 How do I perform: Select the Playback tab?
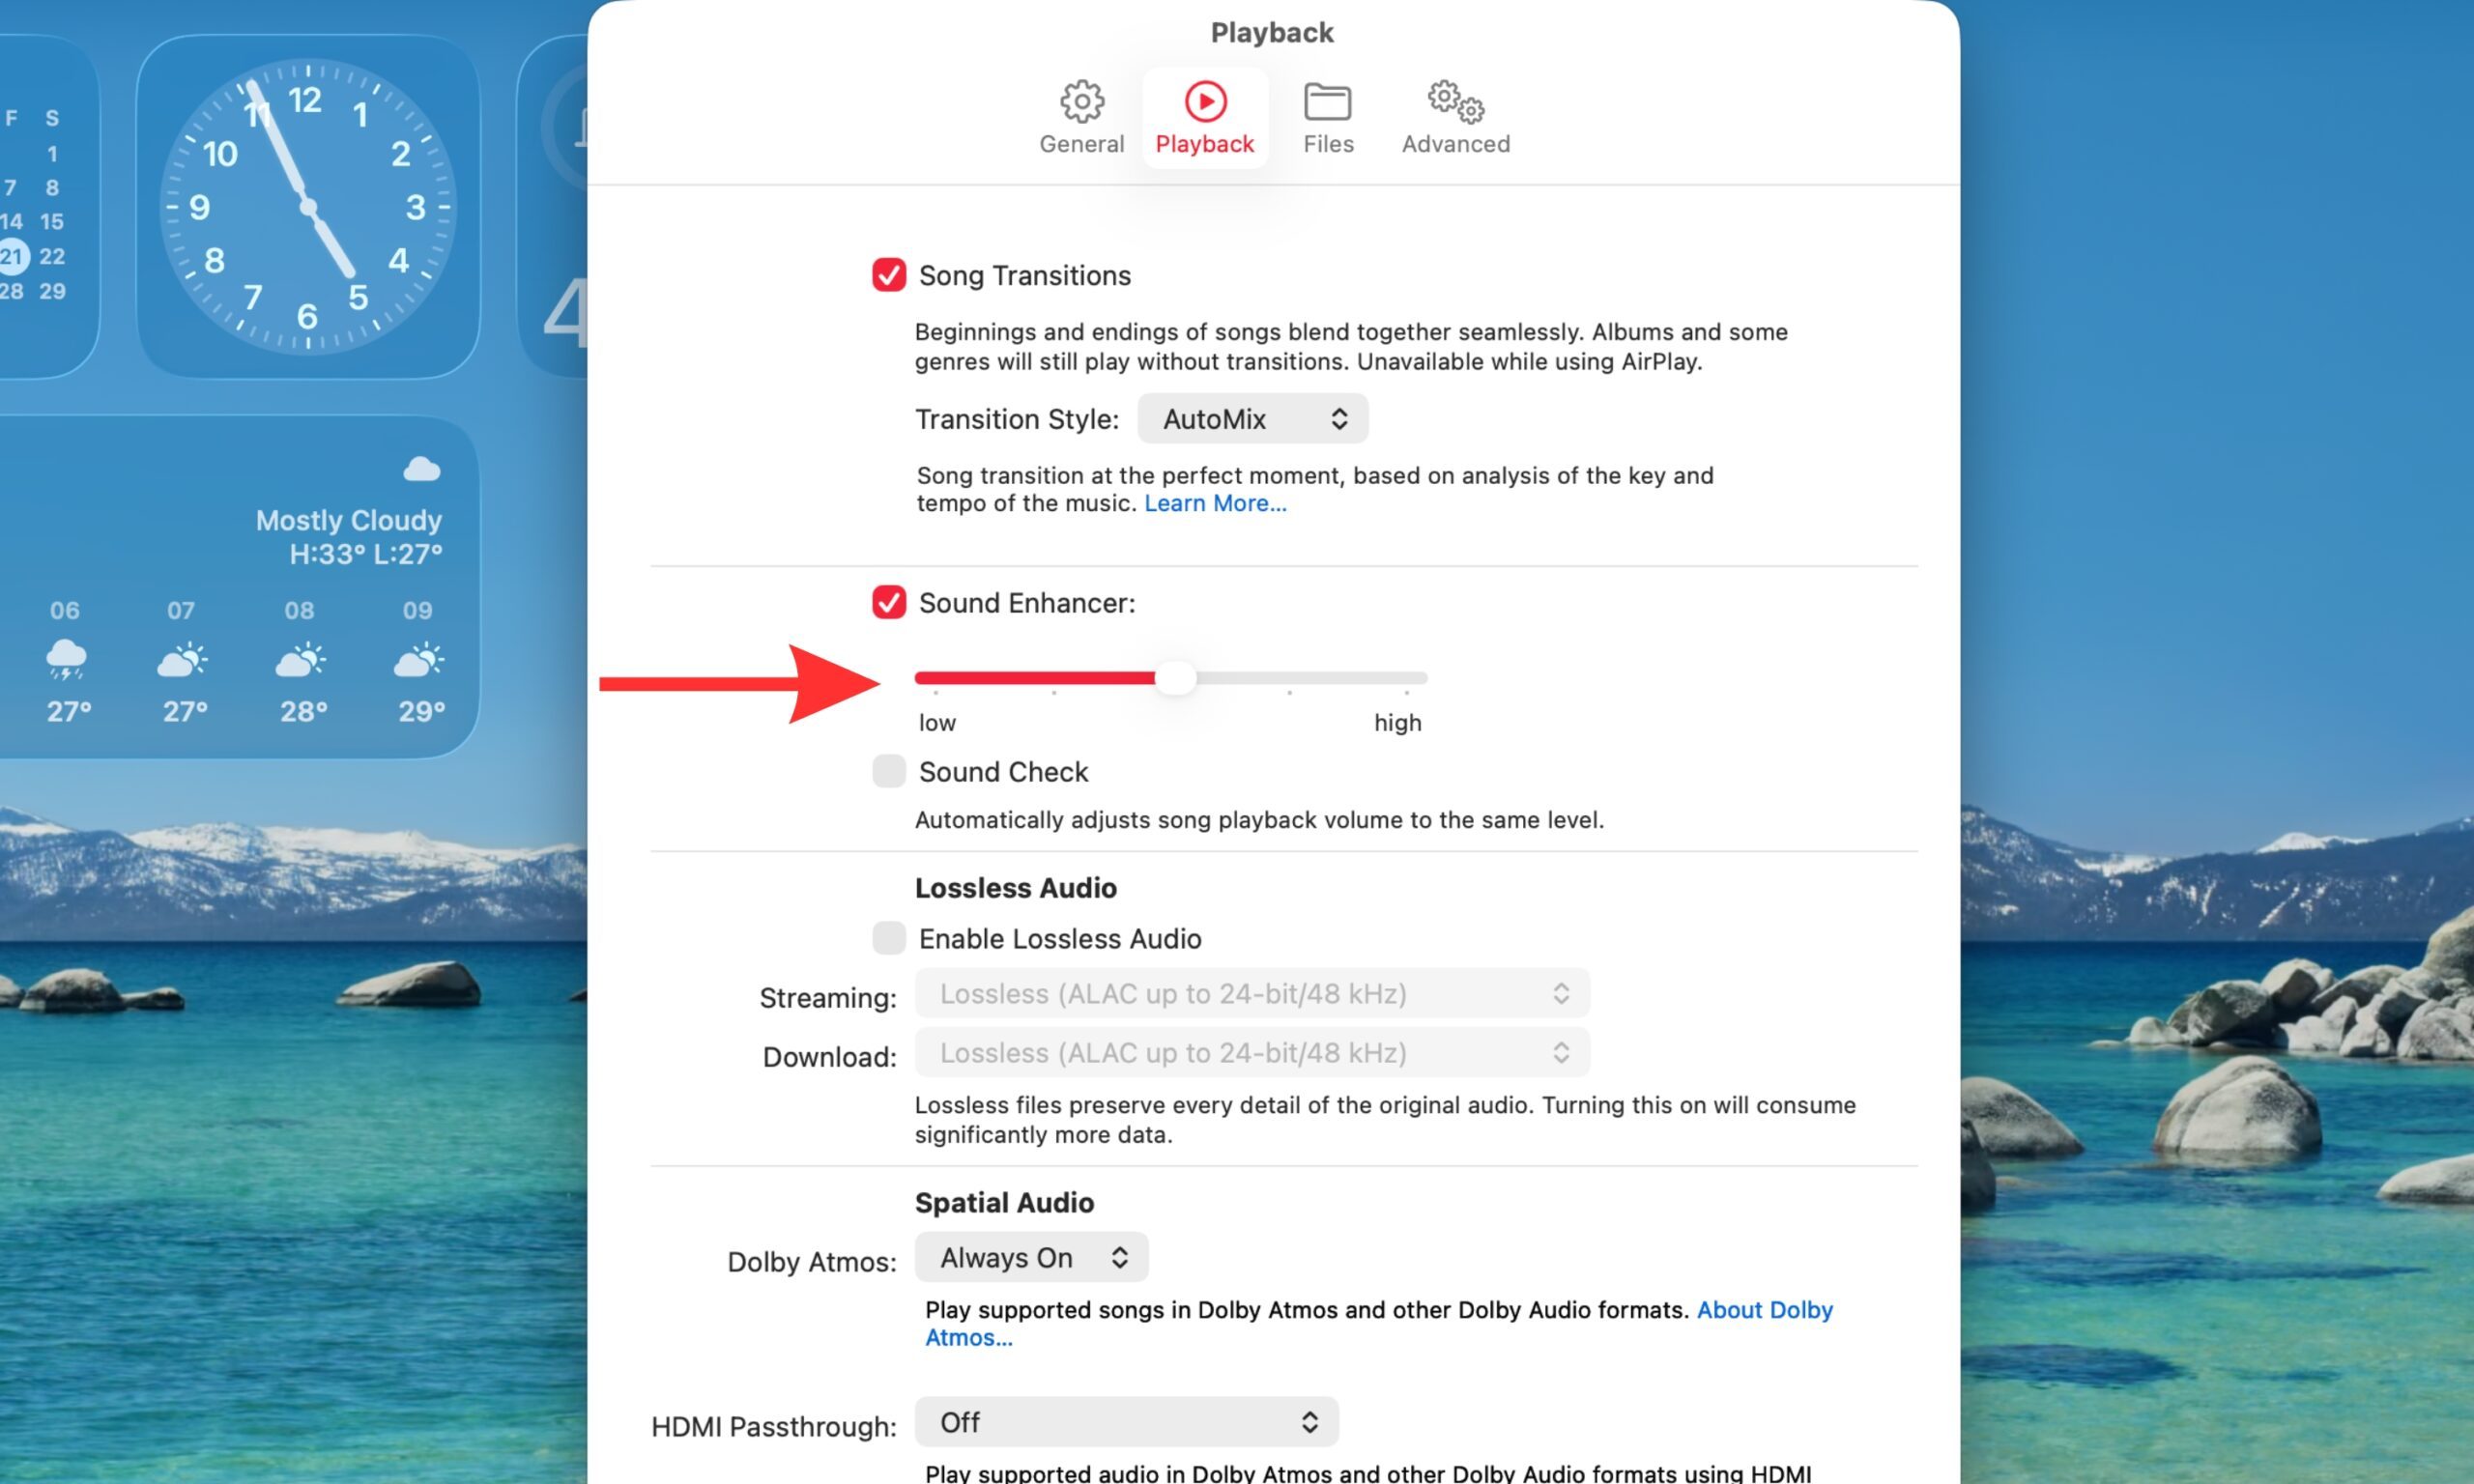pyautogui.click(x=1205, y=118)
